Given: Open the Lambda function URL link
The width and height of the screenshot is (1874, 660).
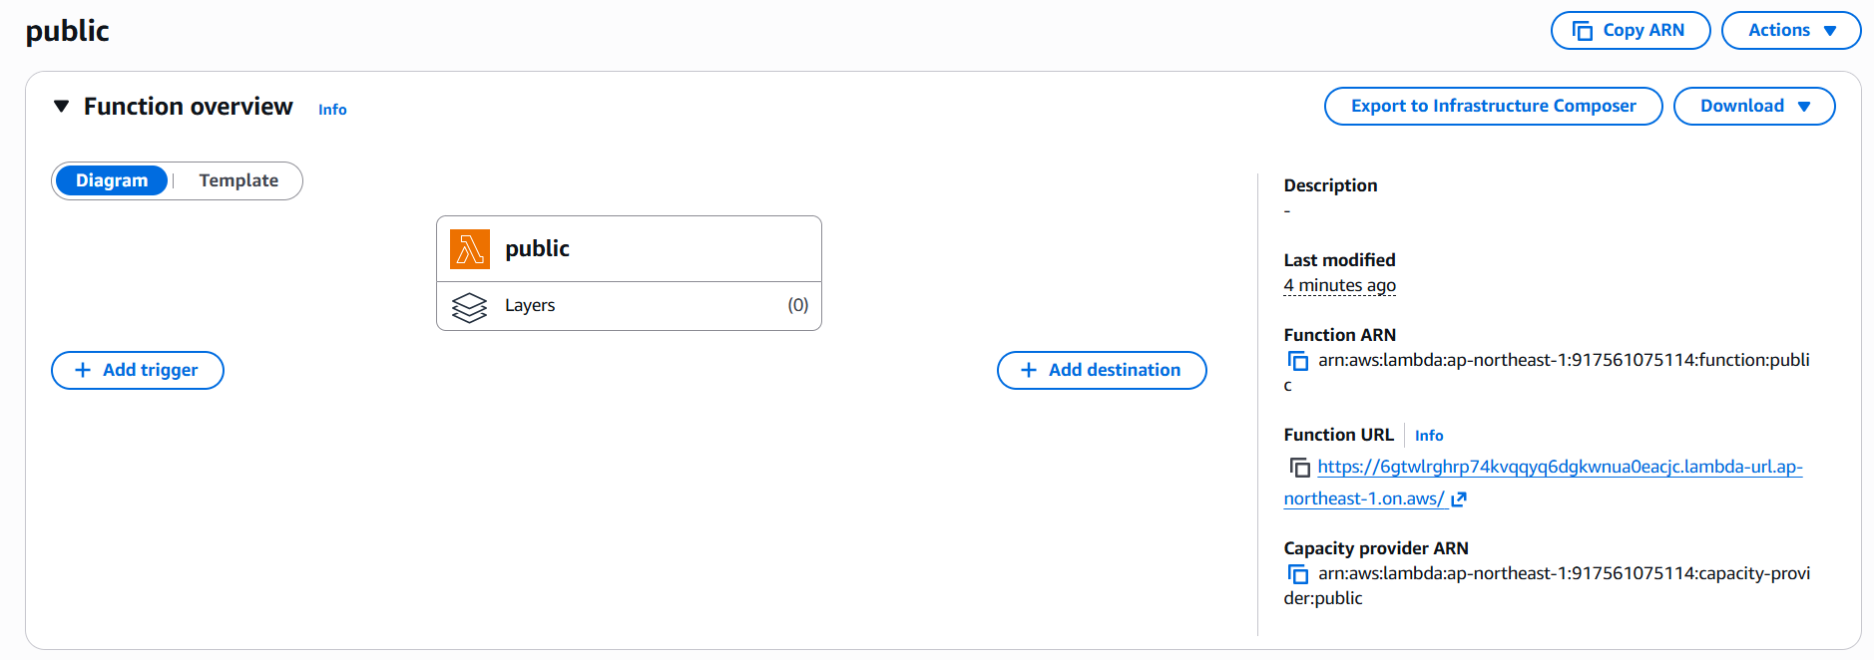Looking at the screenshot, I should coord(1559,468).
